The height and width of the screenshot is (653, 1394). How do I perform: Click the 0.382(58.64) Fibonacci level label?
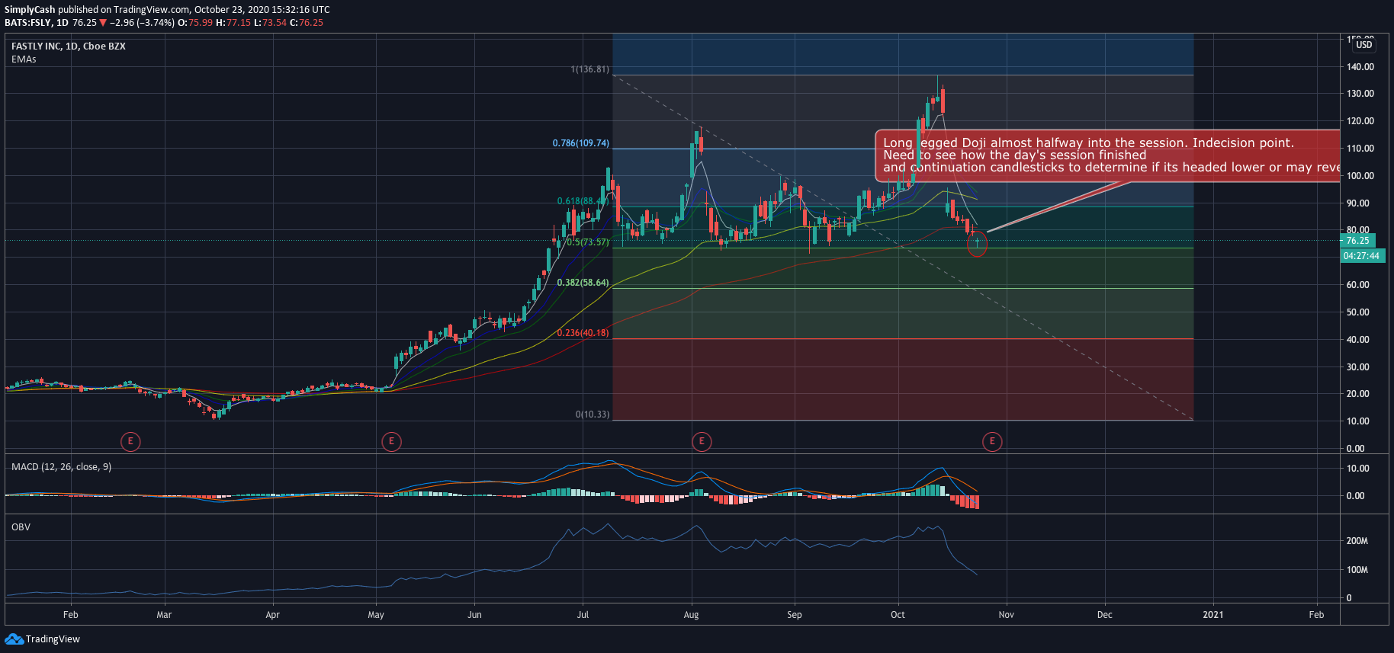(x=583, y=283)
